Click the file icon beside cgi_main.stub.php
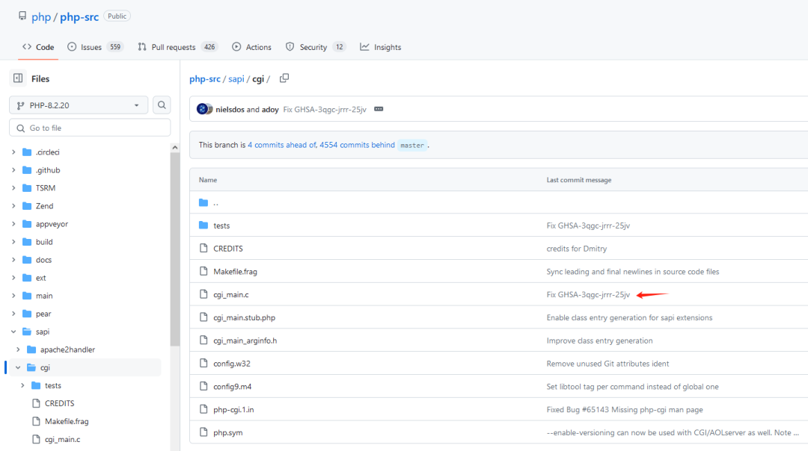This screenshot has width=808, height=451. tap(203, 317)
